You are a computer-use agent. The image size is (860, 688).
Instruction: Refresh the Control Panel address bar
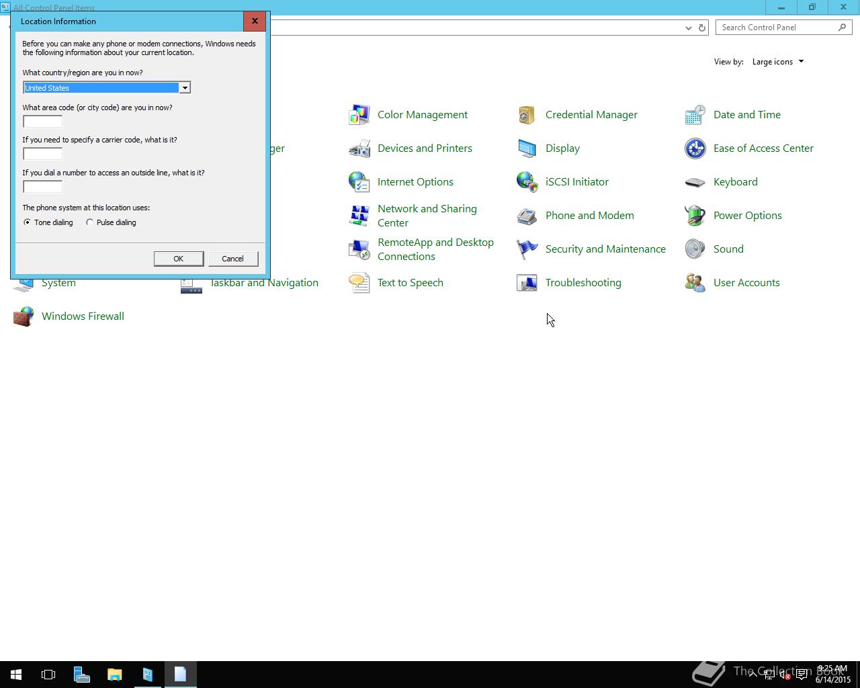coord(702,28)
